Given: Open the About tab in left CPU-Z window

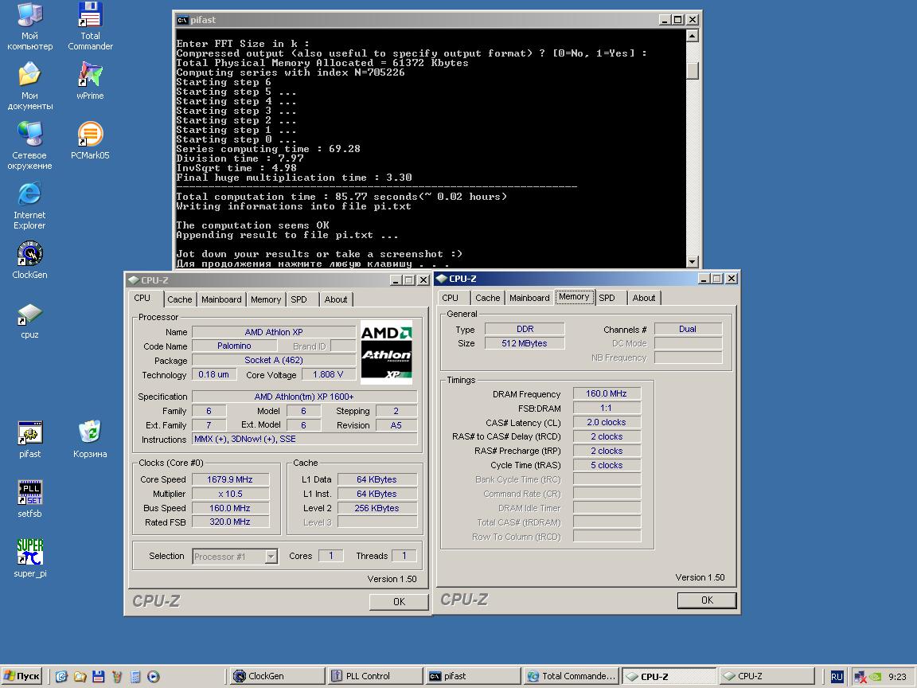Looking at the screenshot, I should pyautogui.click(x=336, y=299).
